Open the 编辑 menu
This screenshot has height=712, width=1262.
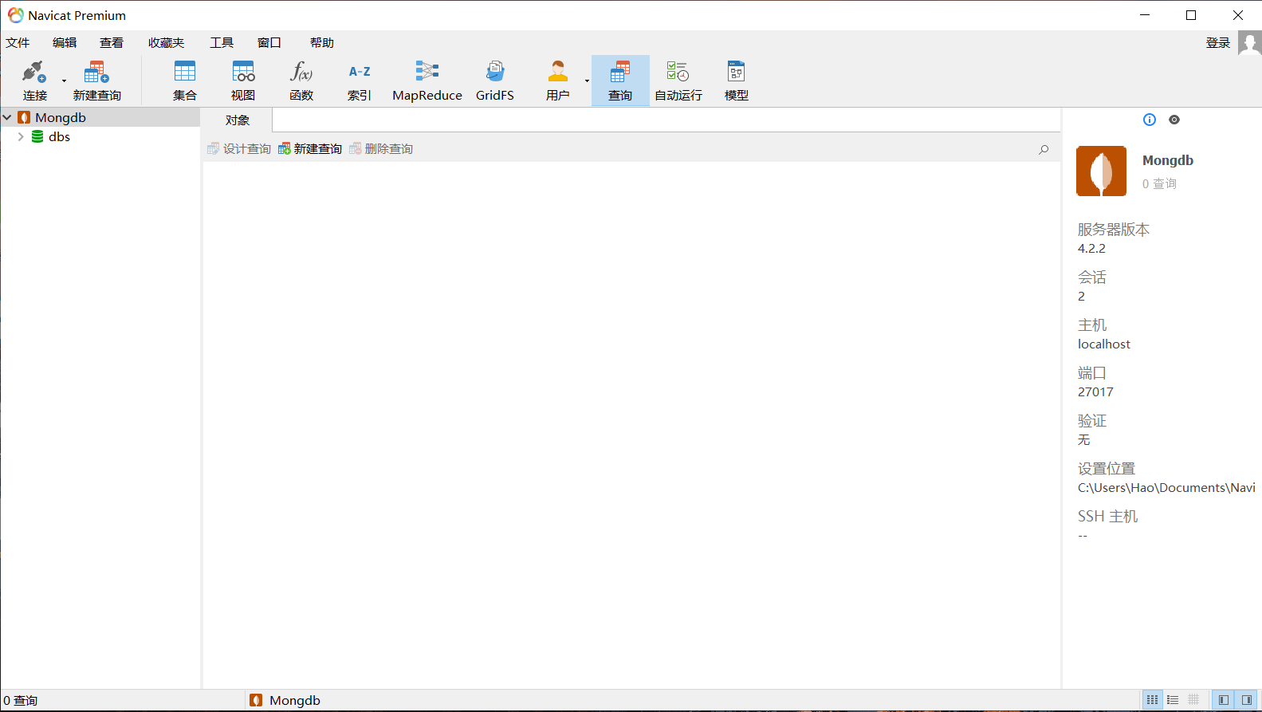pyautogui.click(x=65, y=43)
